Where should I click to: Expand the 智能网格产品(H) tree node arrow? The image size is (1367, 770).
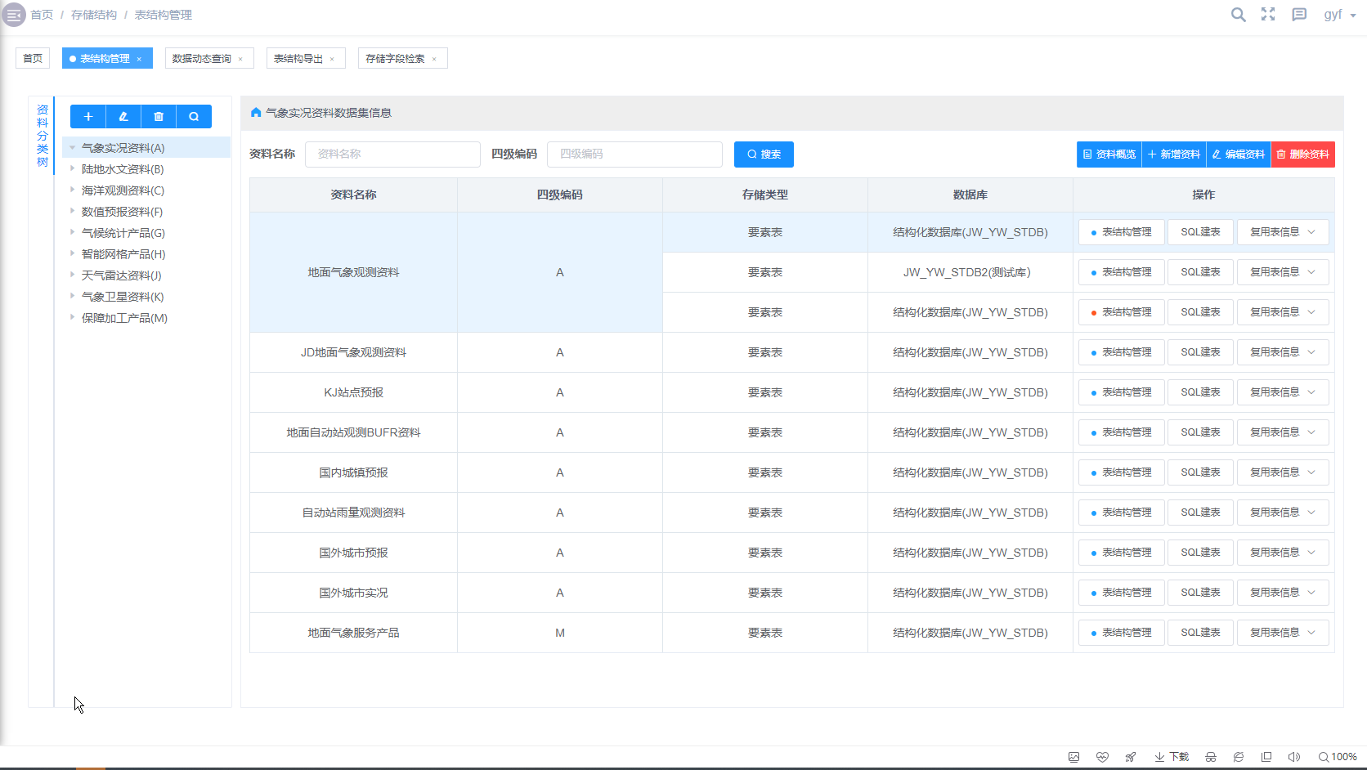coord(73,254)
